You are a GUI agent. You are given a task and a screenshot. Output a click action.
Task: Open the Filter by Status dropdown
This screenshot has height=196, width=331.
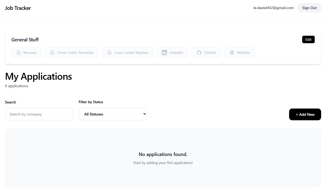[x=113, y=114]
